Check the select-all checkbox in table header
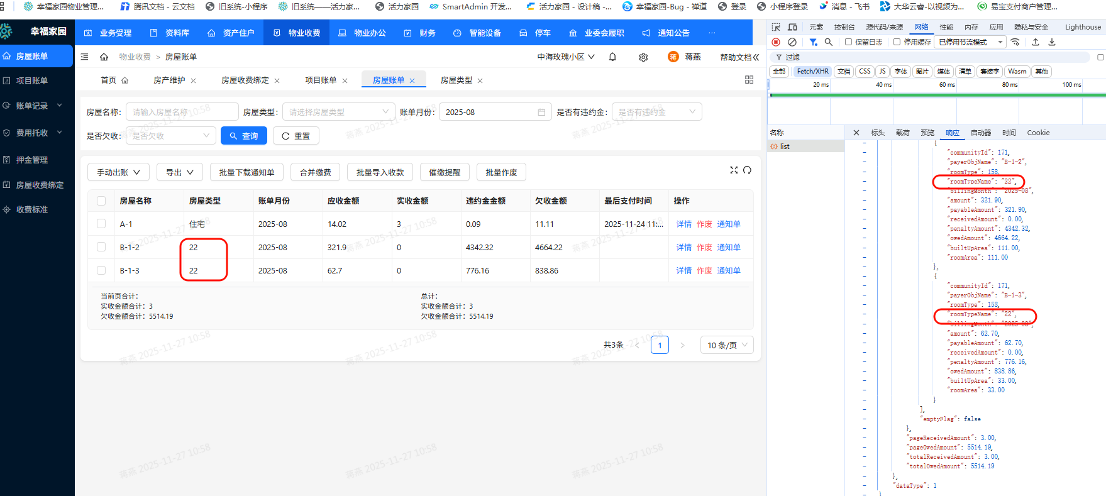Viewport: 1106px width, 496px height. click(x=101, y=201)
